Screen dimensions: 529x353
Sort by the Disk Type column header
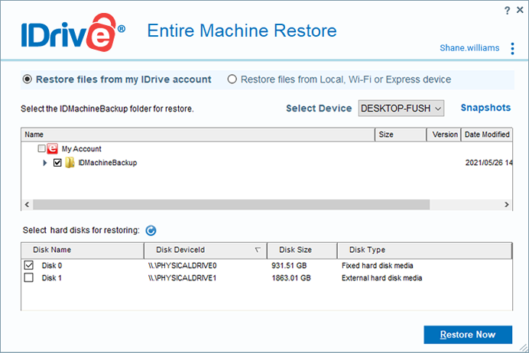tap(424, 250)
